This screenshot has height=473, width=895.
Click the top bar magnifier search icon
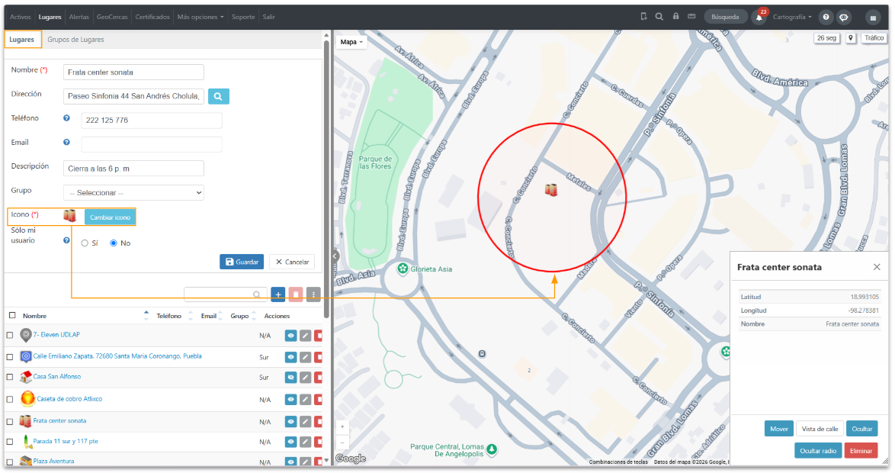[x=659, y=17]
